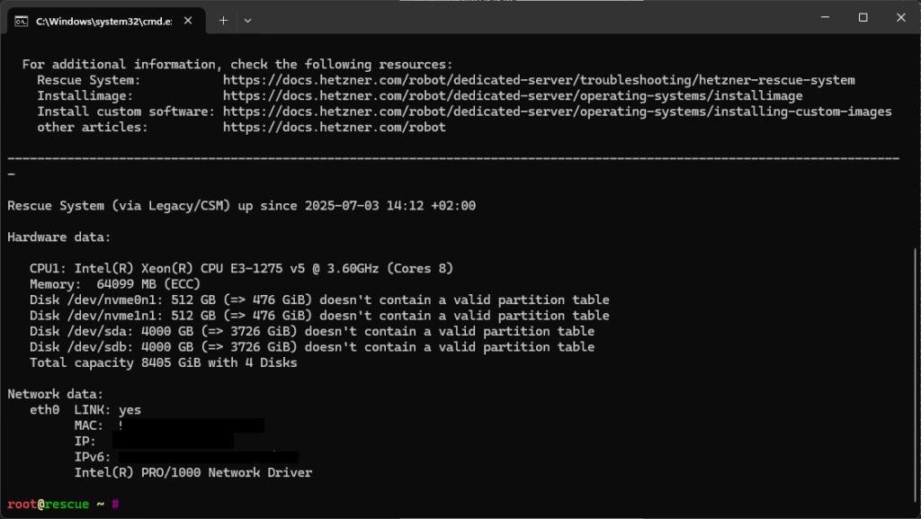The height and width of the screenshot is (519, 921).
Task: Open the installing-custom-images documentation URL
Action: pyautogui.click(x=557, y=112)
